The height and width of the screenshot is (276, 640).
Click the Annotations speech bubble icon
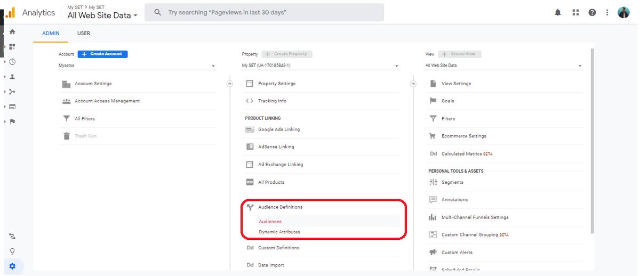pyautogui.click(x=433, y=200)
